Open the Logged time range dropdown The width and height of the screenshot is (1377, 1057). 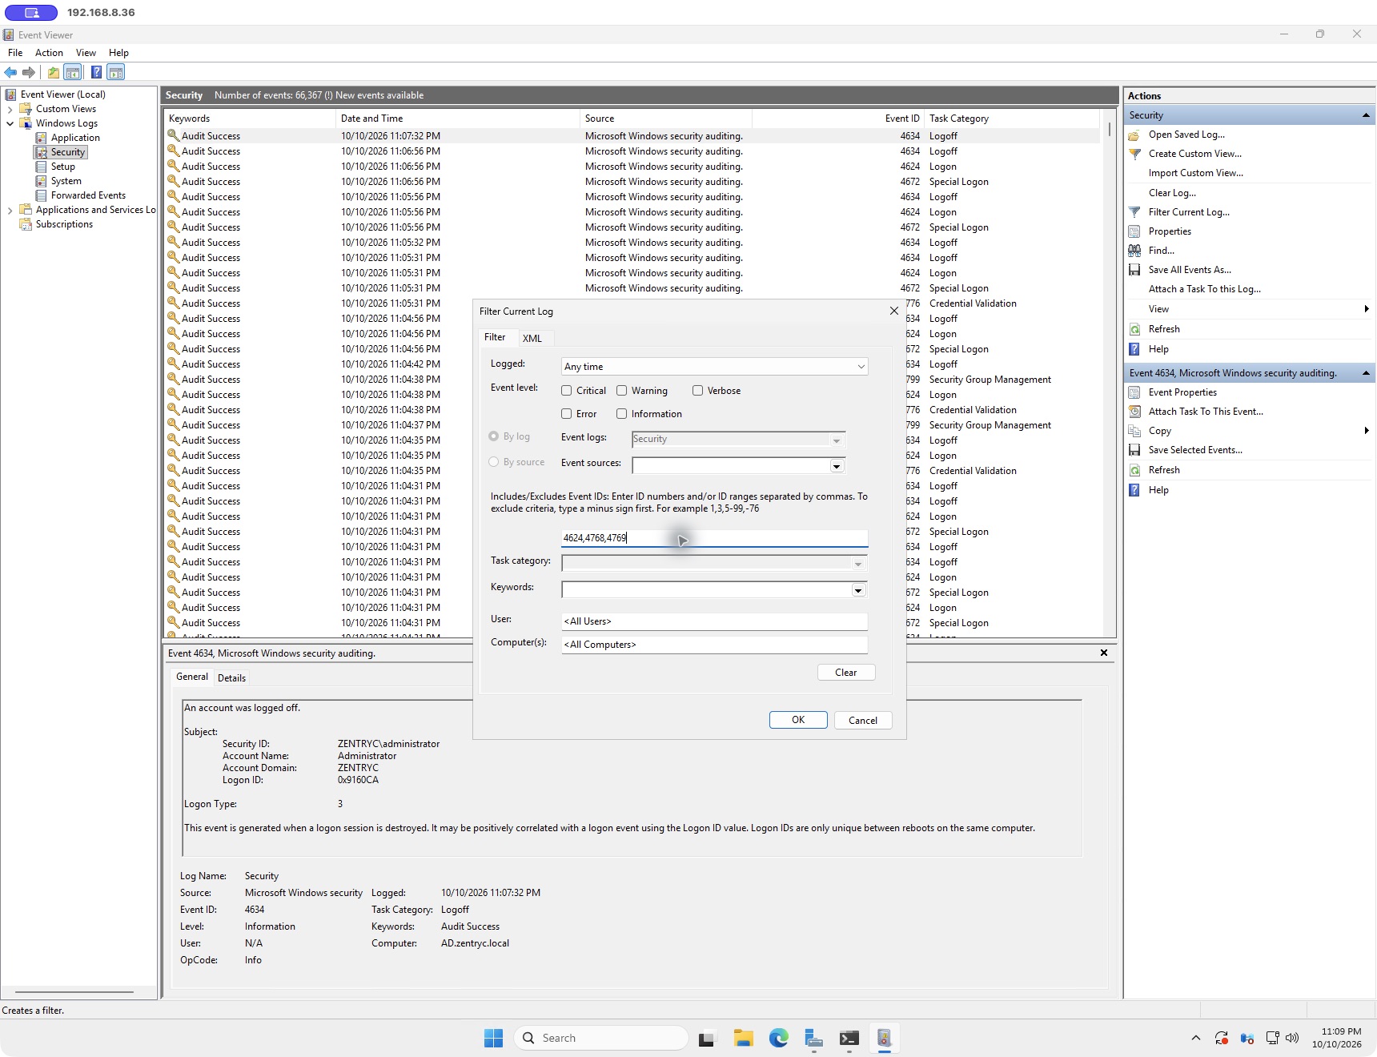(714, 367)
